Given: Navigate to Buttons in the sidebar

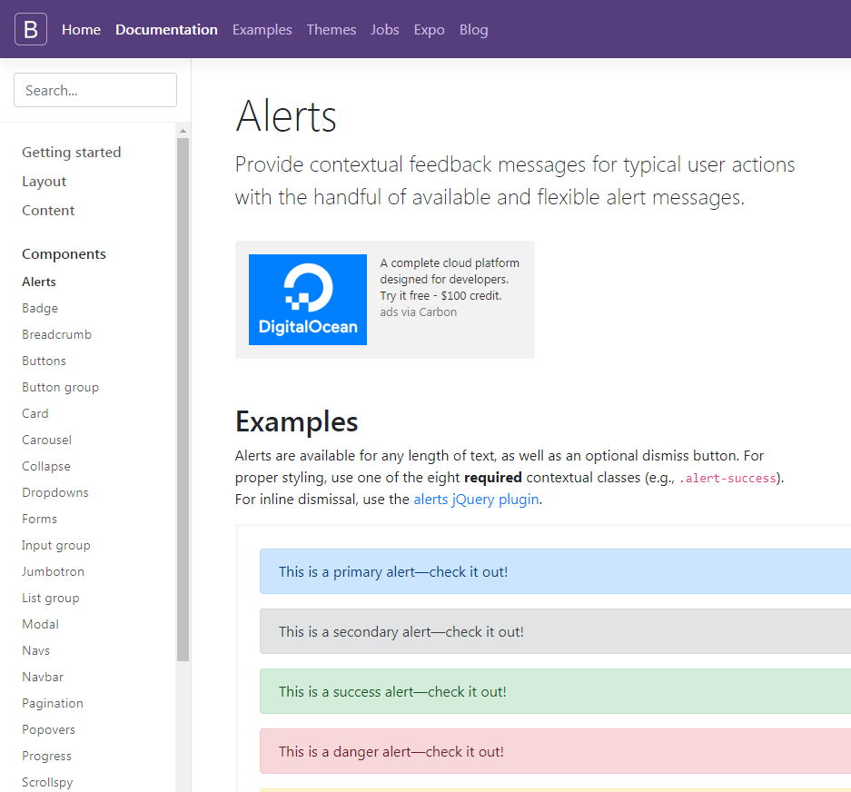Looking at the screenshot, I should click(44, 361).
